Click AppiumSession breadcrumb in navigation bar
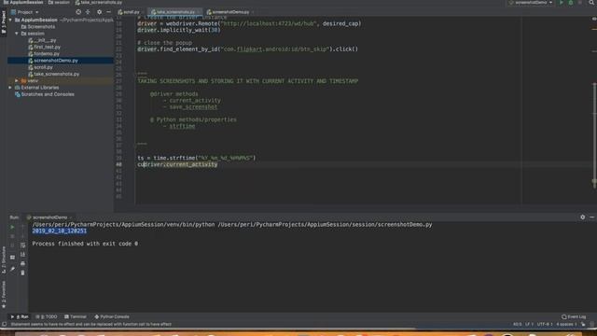The height and width of the screenshot is (336, 597). 23,3
